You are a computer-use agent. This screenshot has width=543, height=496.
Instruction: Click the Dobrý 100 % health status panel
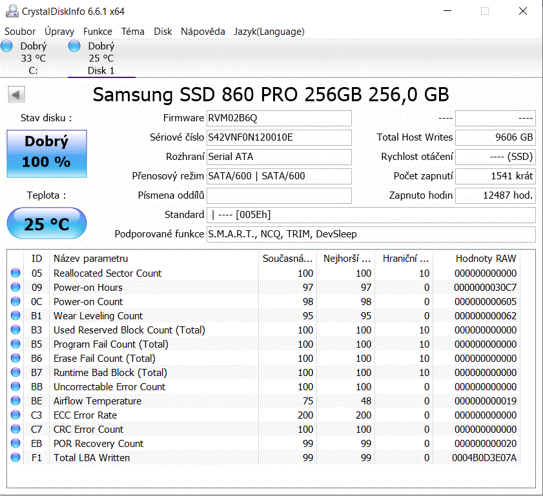(x=46, y=154)
